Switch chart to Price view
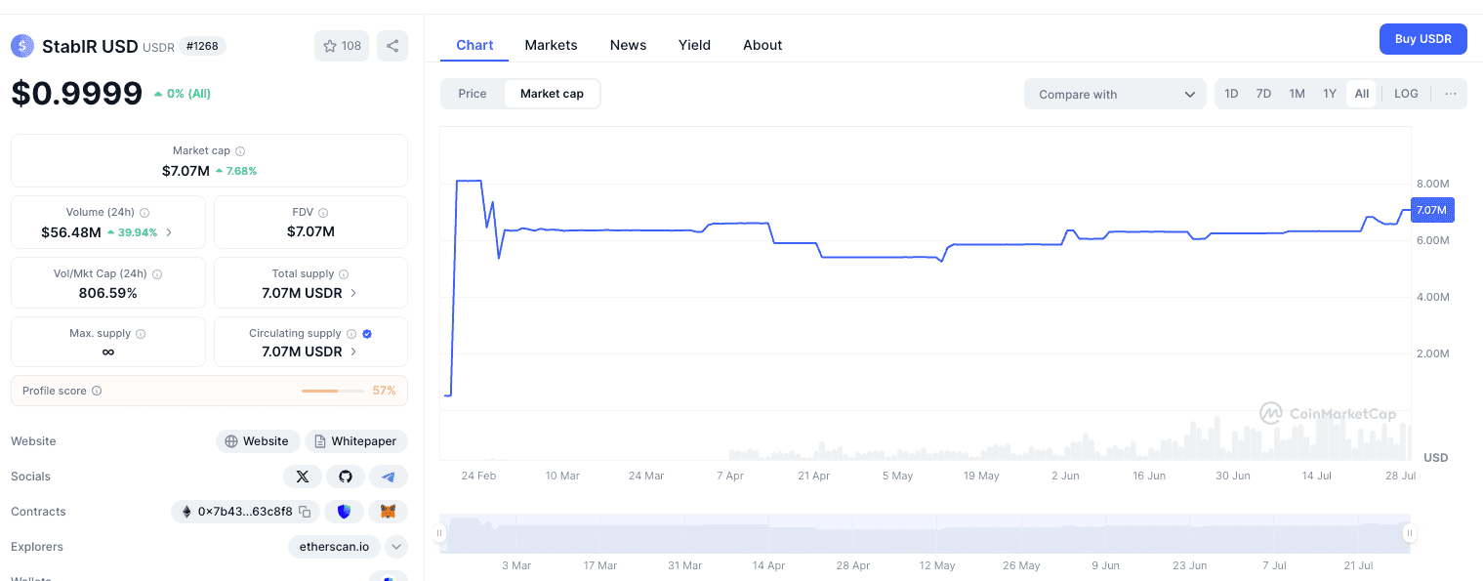This screenshot has height=581, width=1483. coord(473,94)
